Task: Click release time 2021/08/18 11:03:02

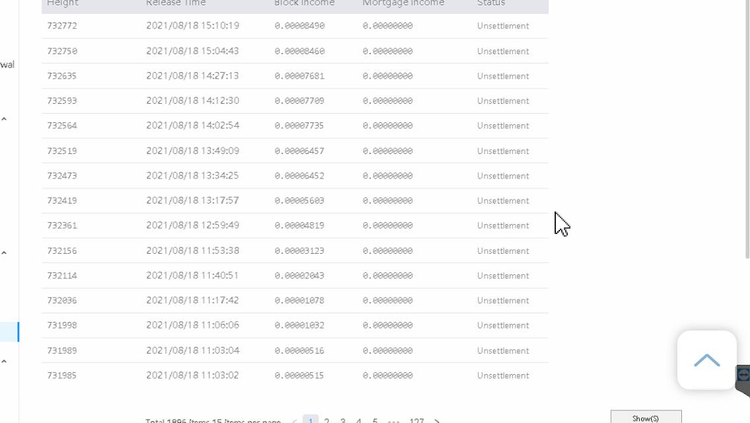Action: click(192, 375)
